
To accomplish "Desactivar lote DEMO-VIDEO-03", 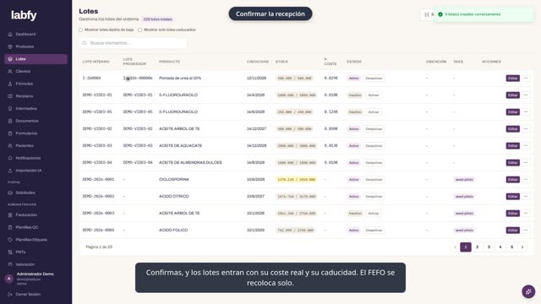I will point(374,146).
